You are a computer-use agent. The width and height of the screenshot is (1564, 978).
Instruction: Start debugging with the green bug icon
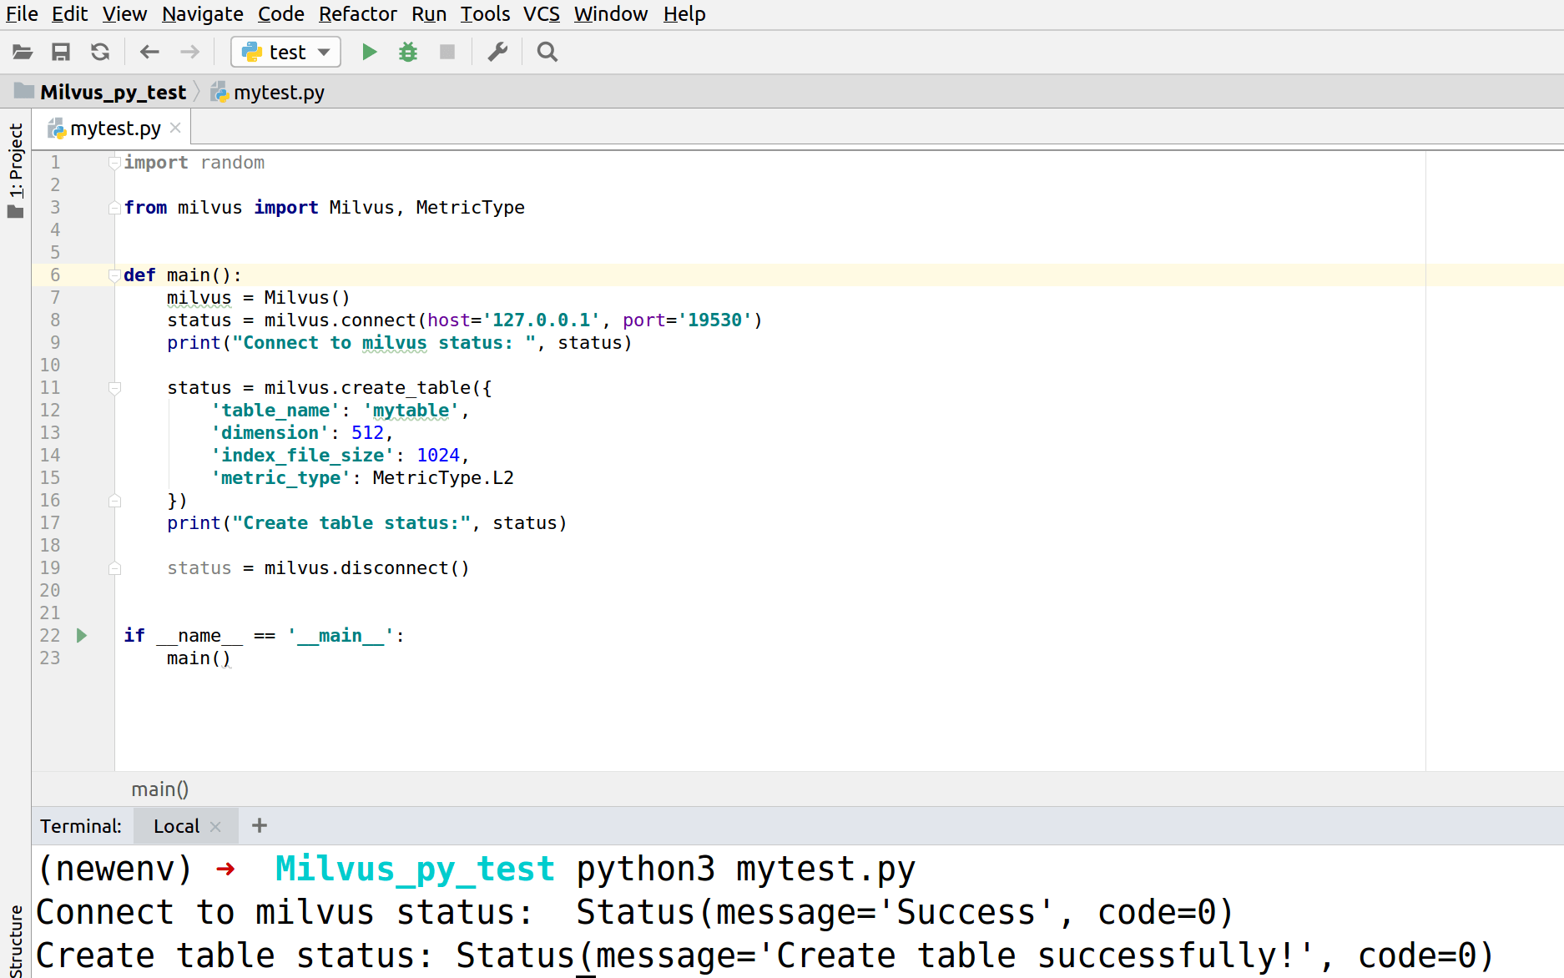408,53
